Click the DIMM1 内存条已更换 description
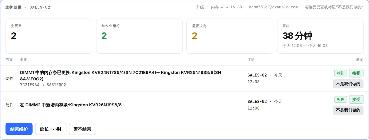The image size is (369, 140). (x=120, y=76)
